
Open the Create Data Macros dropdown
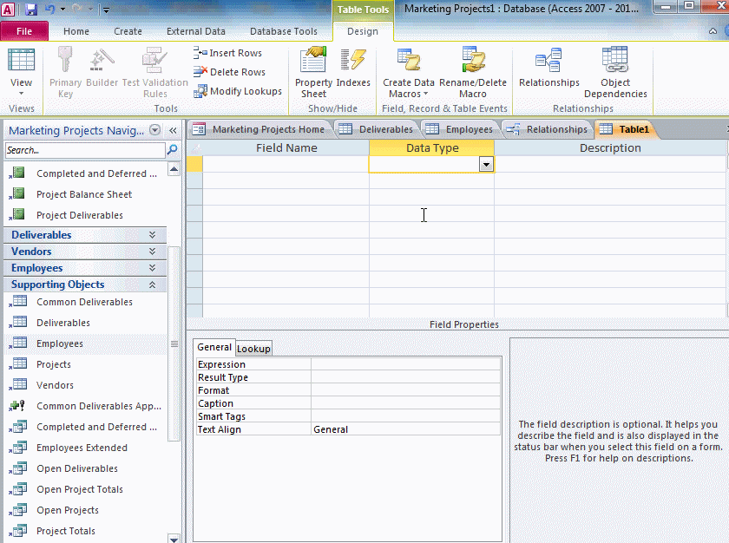click(x=409, y=72)
